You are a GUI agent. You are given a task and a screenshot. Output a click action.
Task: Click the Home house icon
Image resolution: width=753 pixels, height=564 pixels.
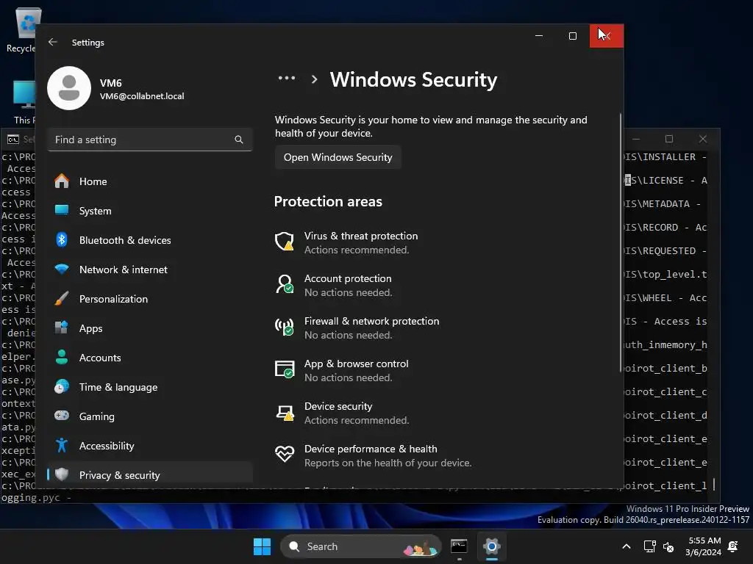tap(62, 181)
